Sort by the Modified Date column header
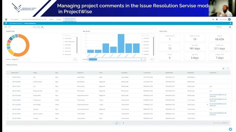This screenshot has width=236, height=132. tap(169, 73)
